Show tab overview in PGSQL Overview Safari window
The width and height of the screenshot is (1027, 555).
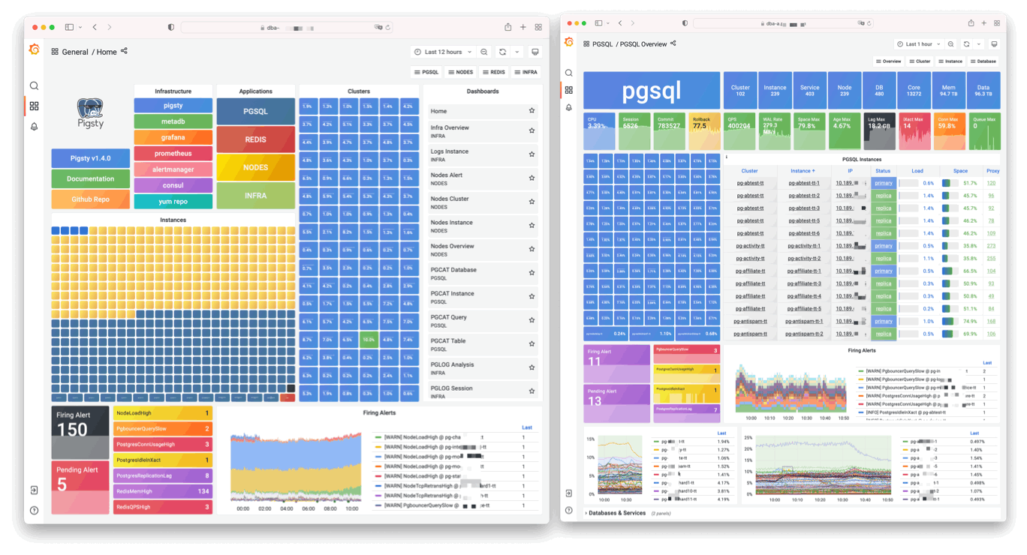[996, 23]
